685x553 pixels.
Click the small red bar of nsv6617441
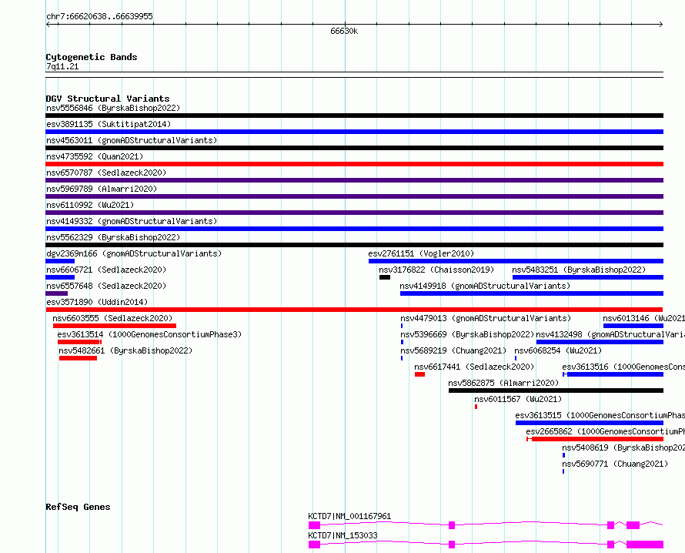coord(419,374)
